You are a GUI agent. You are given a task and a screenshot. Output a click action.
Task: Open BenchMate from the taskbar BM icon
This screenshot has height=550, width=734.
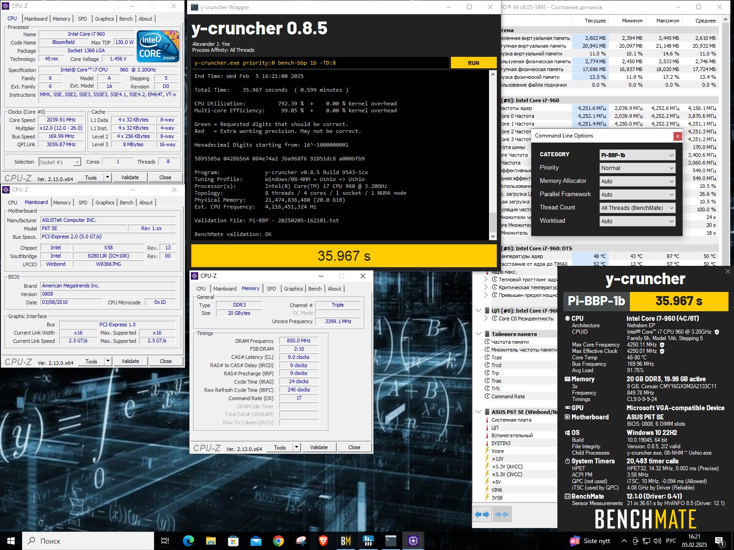[345, 541]
